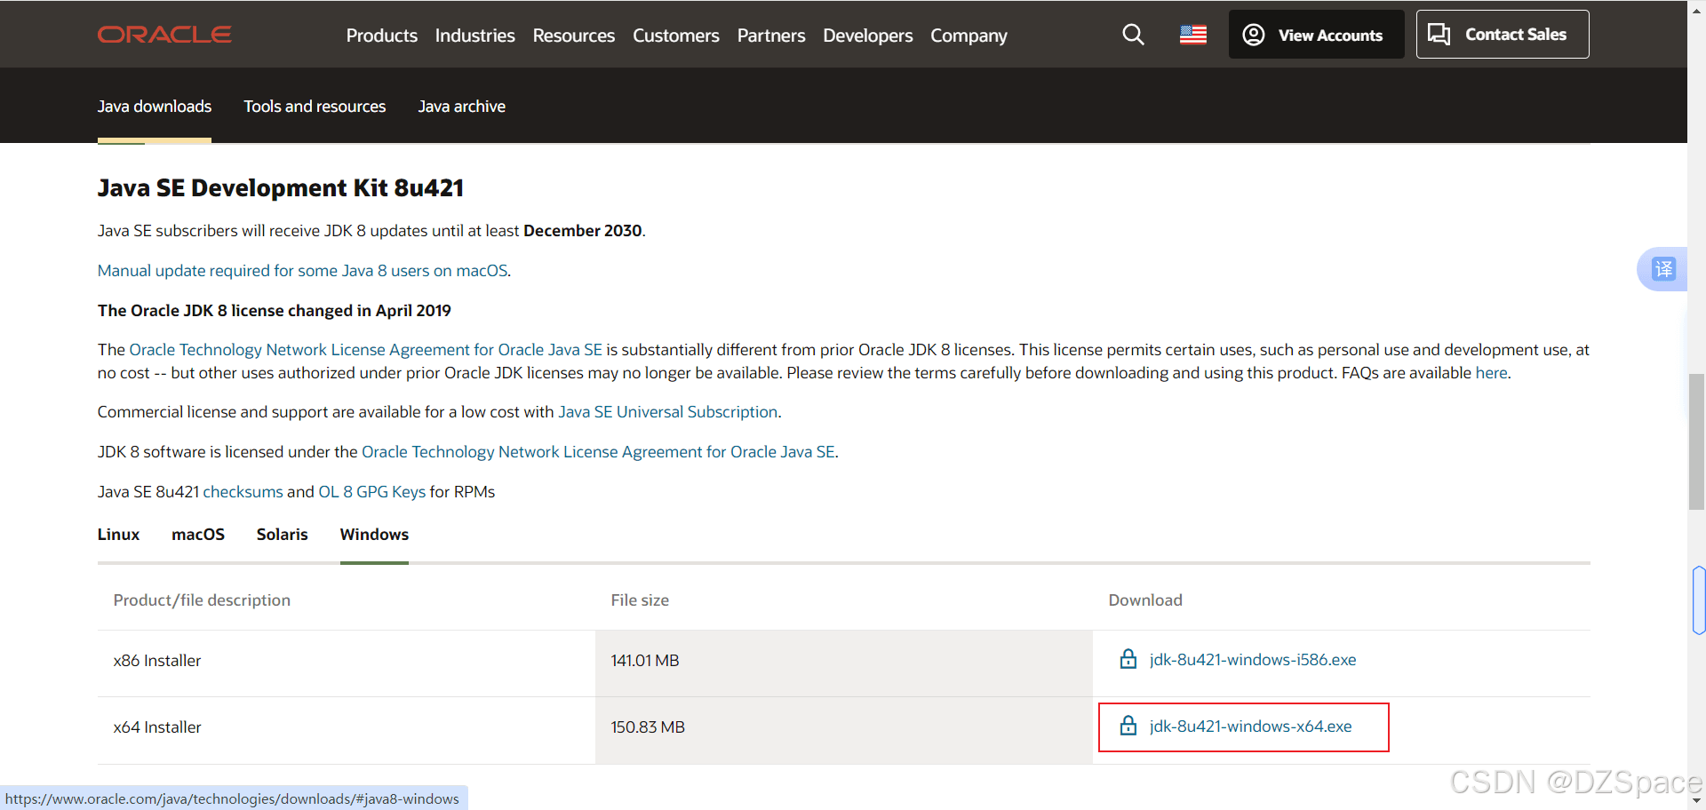Download jdk-8u421-windows-x64.exe
The image size is (1706, 810).
coord(1250,727)
